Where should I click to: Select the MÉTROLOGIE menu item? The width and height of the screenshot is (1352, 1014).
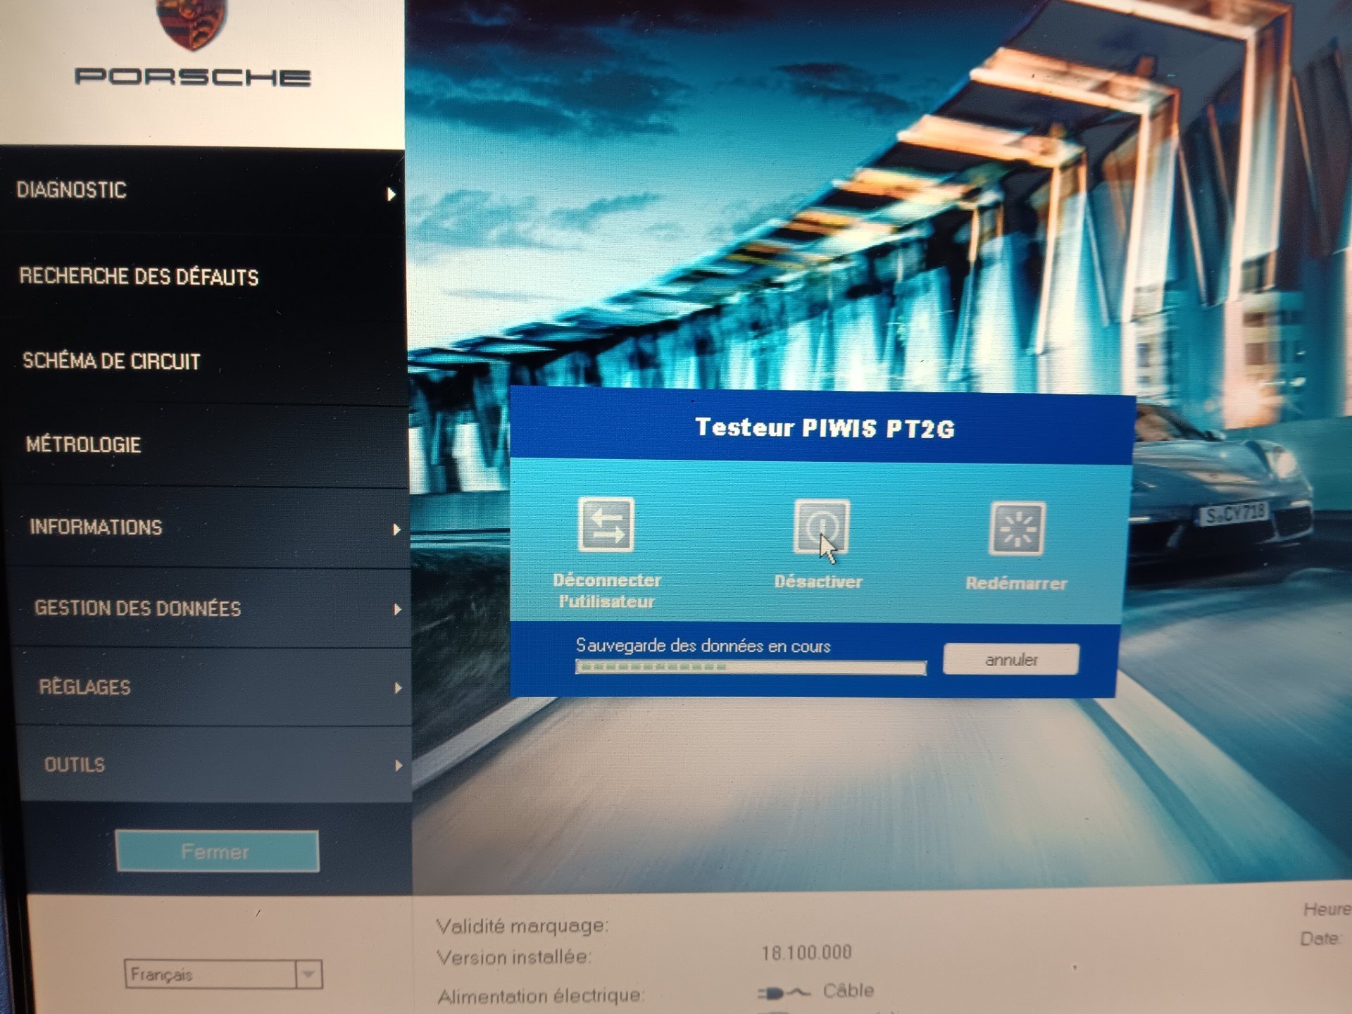[83, 445]
